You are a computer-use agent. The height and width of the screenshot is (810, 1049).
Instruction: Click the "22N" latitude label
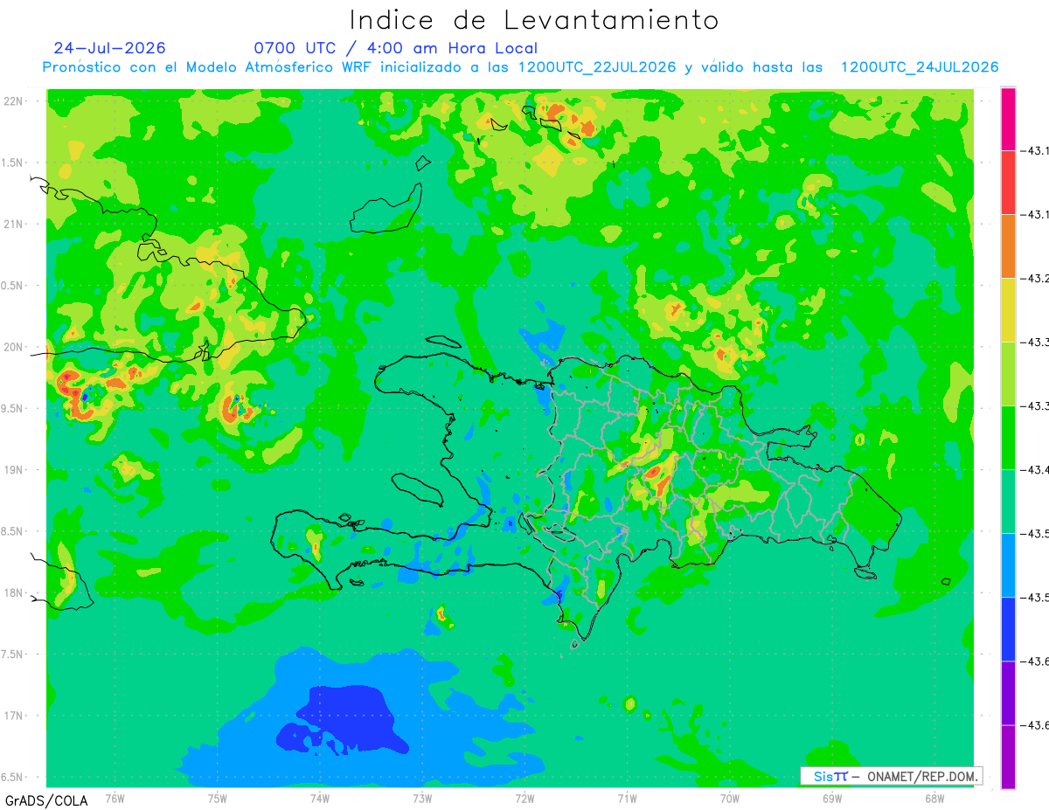tap(14, 101)
